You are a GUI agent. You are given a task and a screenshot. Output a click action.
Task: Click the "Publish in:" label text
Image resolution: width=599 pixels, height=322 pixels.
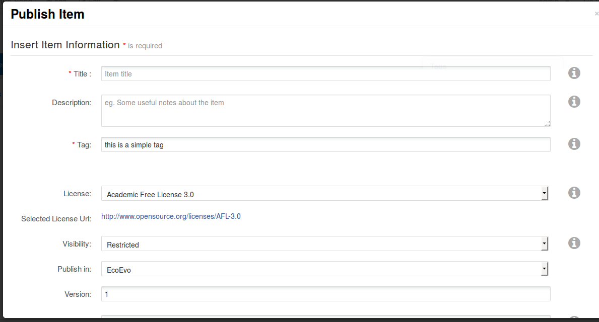click(74, 269)
